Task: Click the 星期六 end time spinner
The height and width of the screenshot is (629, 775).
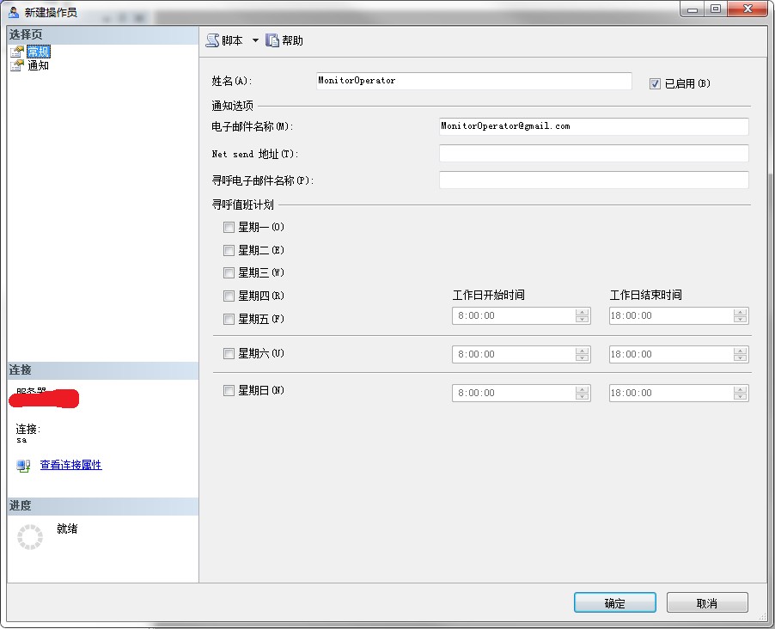Action: 740,354
